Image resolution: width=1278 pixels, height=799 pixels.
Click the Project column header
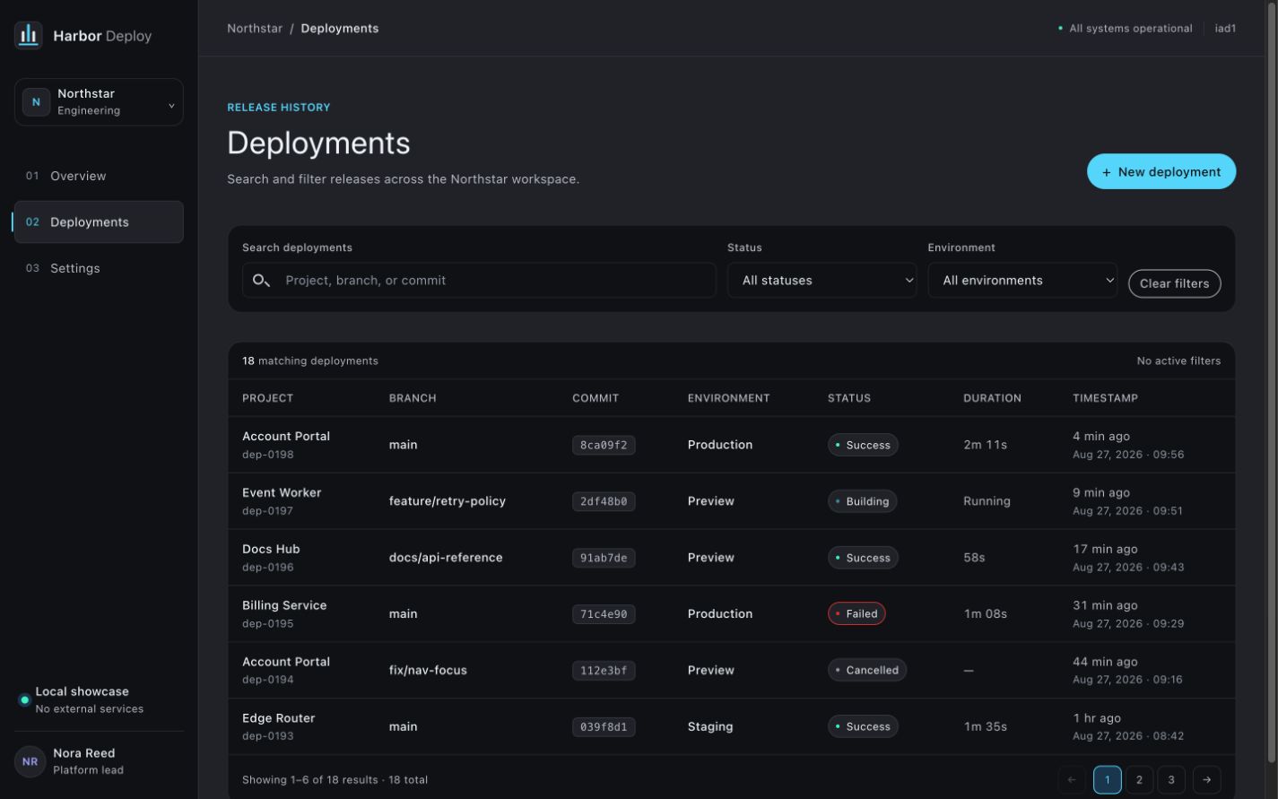(267, 398)
